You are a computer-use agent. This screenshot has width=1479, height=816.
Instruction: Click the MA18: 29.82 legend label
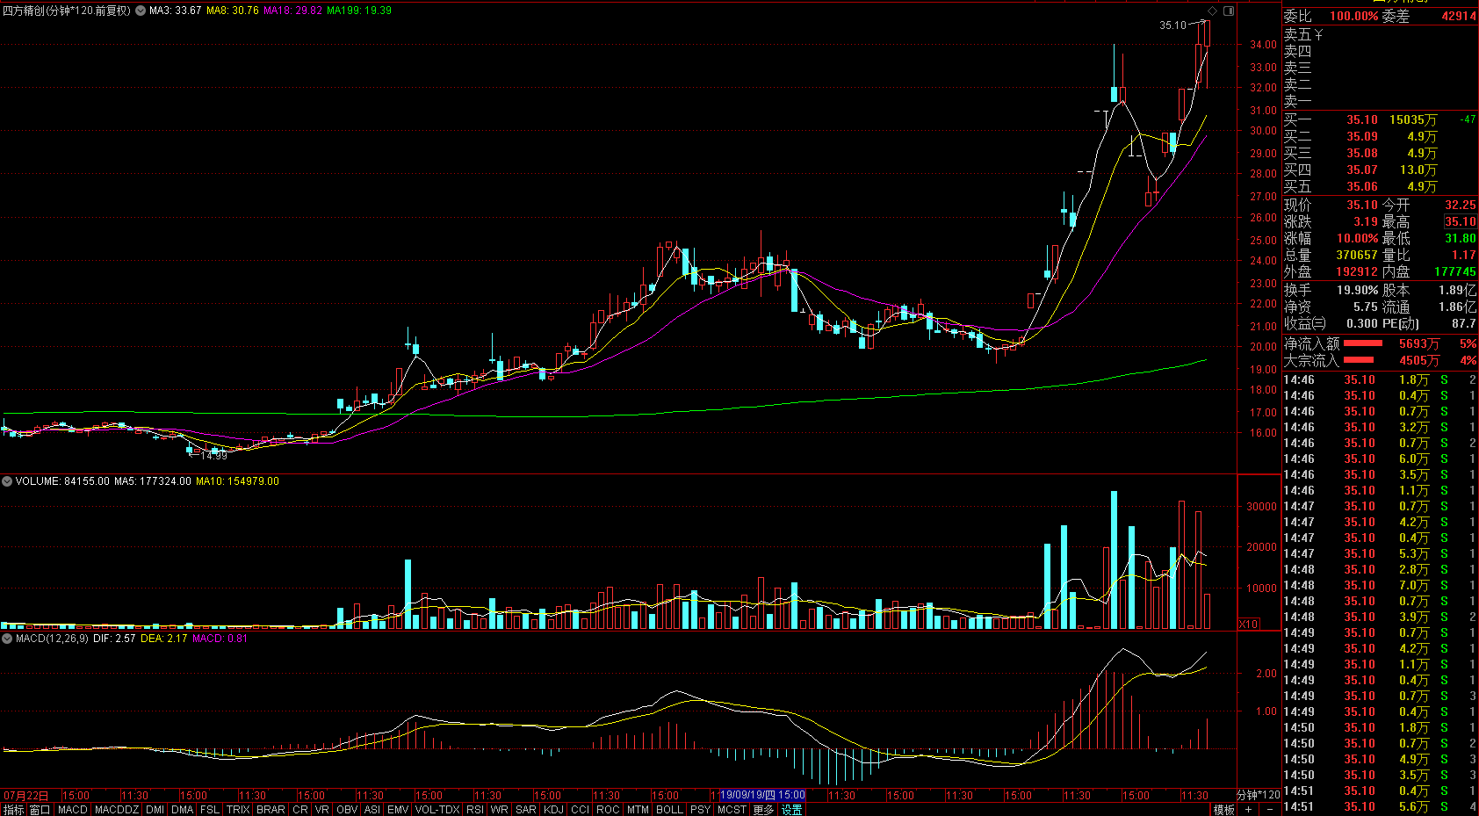coord(292,11)
